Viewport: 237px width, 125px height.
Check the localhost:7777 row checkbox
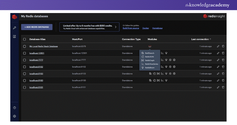(25, 60)
